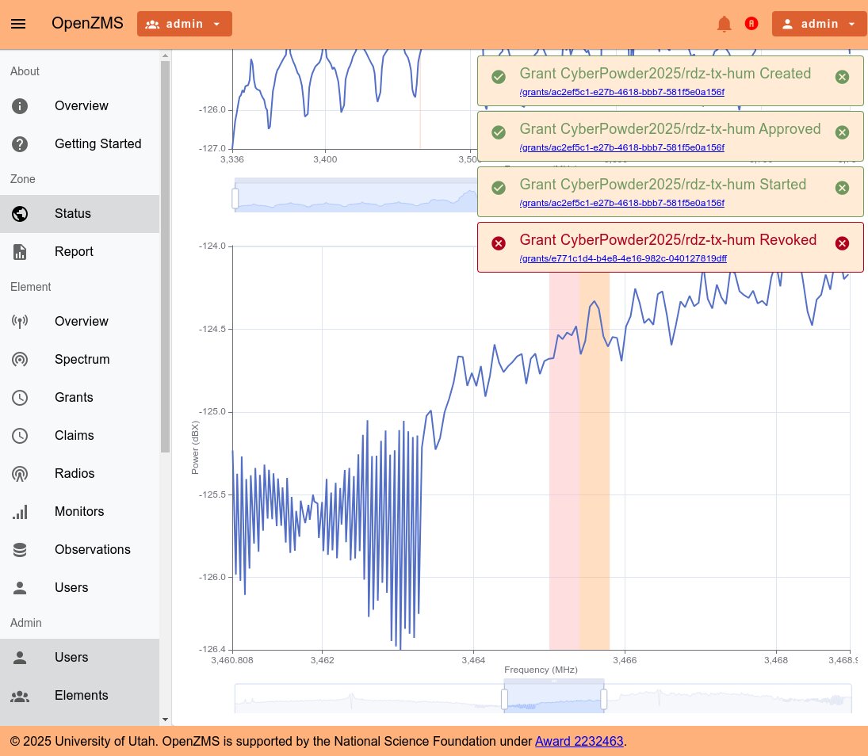Go to Observations
868x756 pixels.
[x=80, y=550]
